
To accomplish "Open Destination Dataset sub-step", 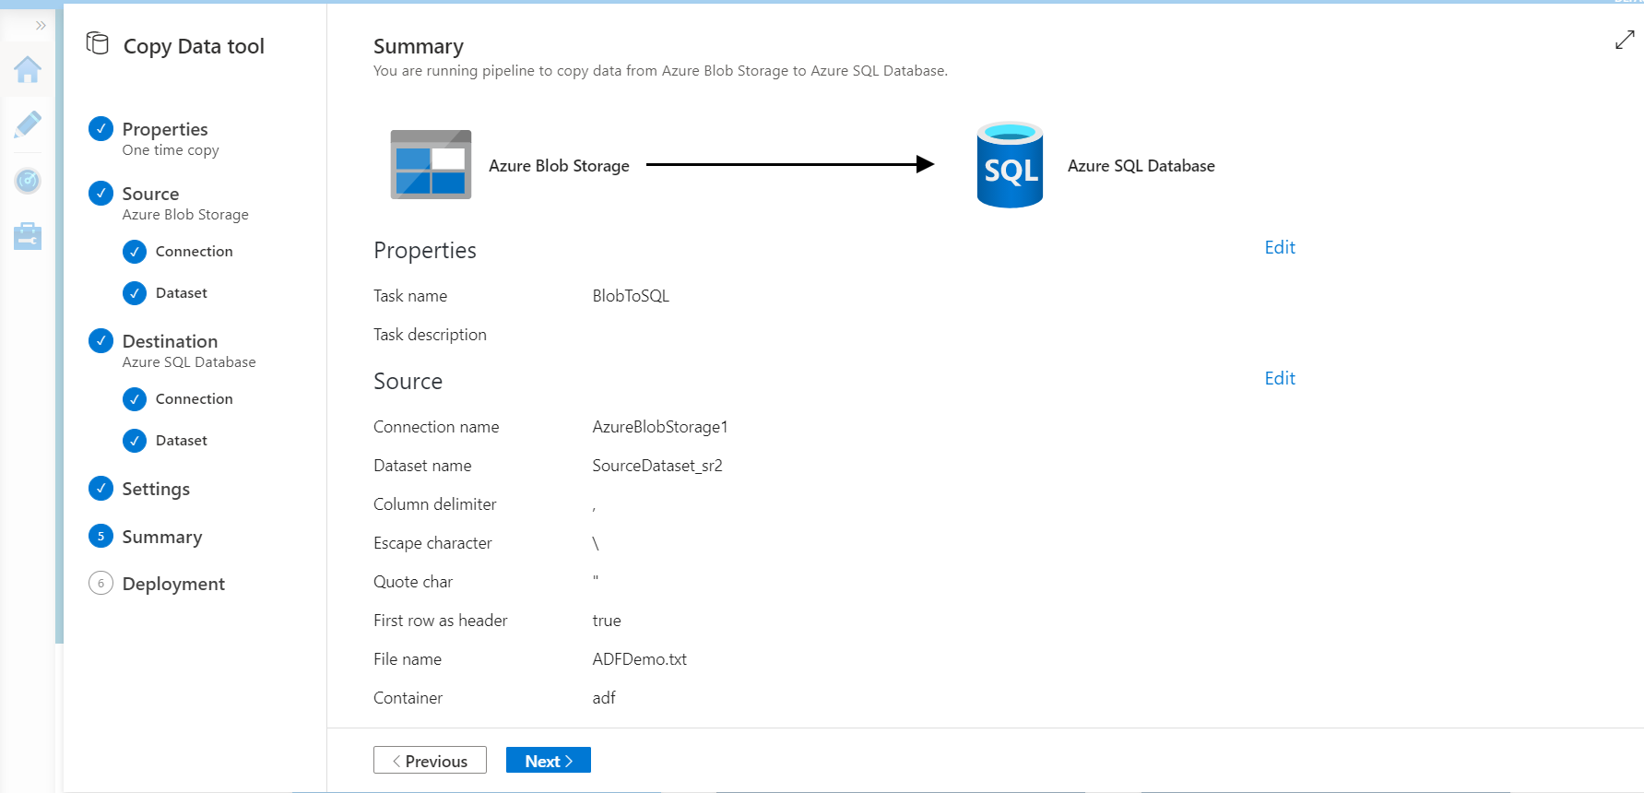I will coord(181,441).
